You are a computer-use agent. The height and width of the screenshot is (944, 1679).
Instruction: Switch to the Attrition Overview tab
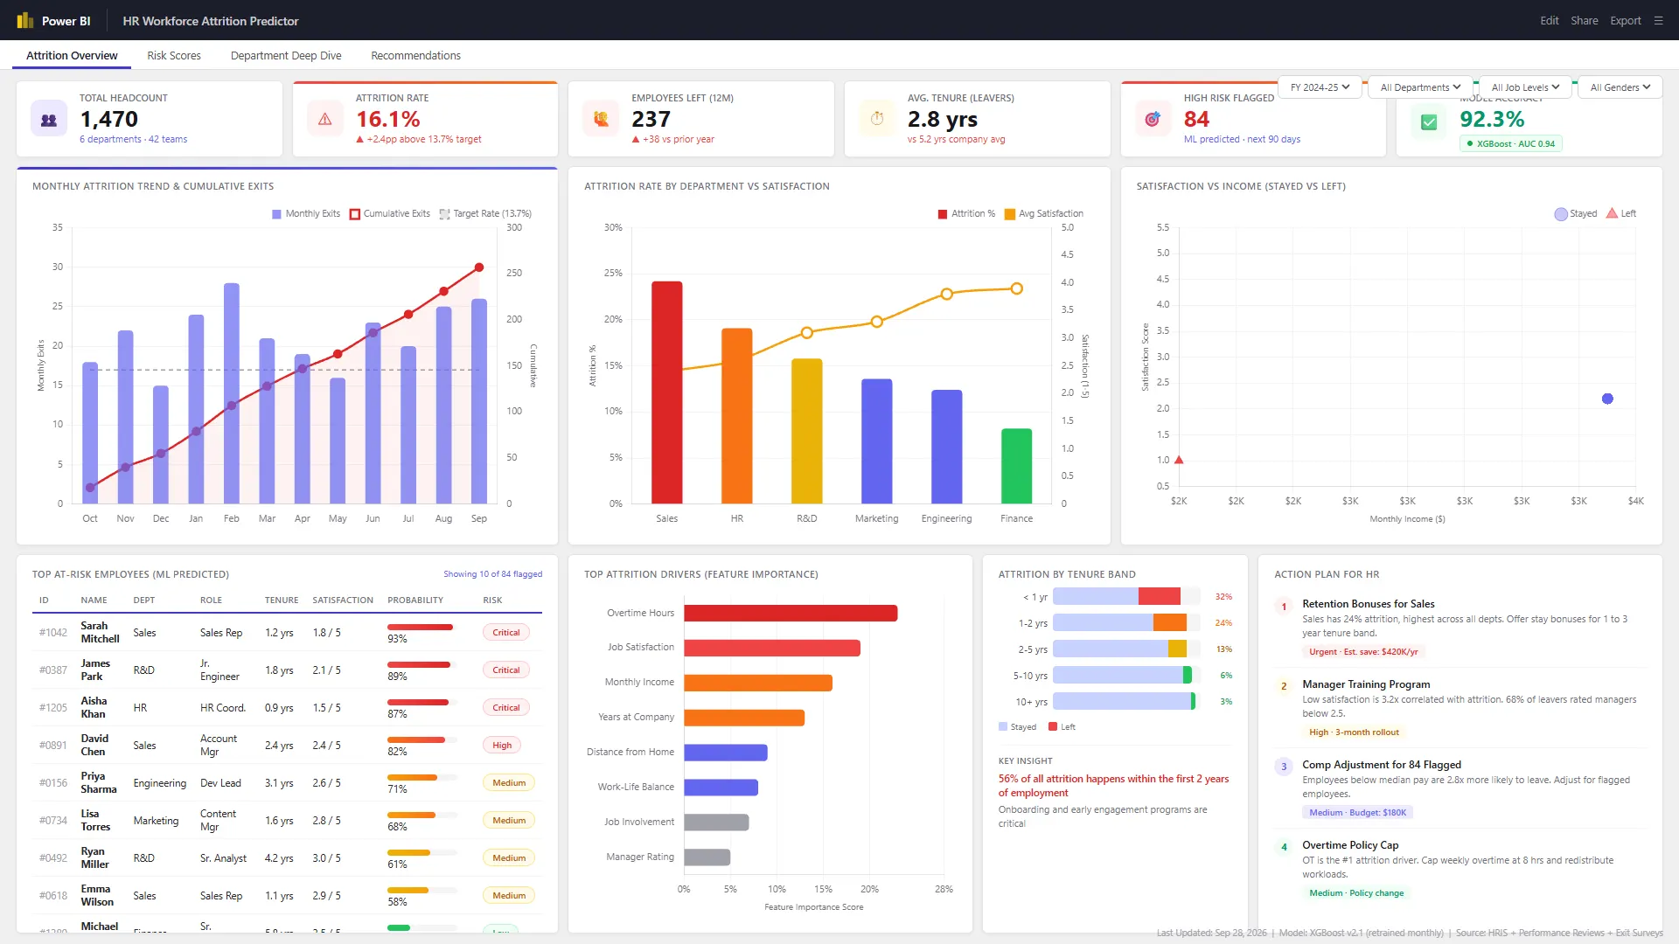coord(72,55)
